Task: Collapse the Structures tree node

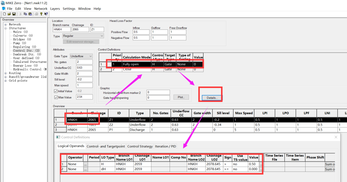Action: coord(5,28)
